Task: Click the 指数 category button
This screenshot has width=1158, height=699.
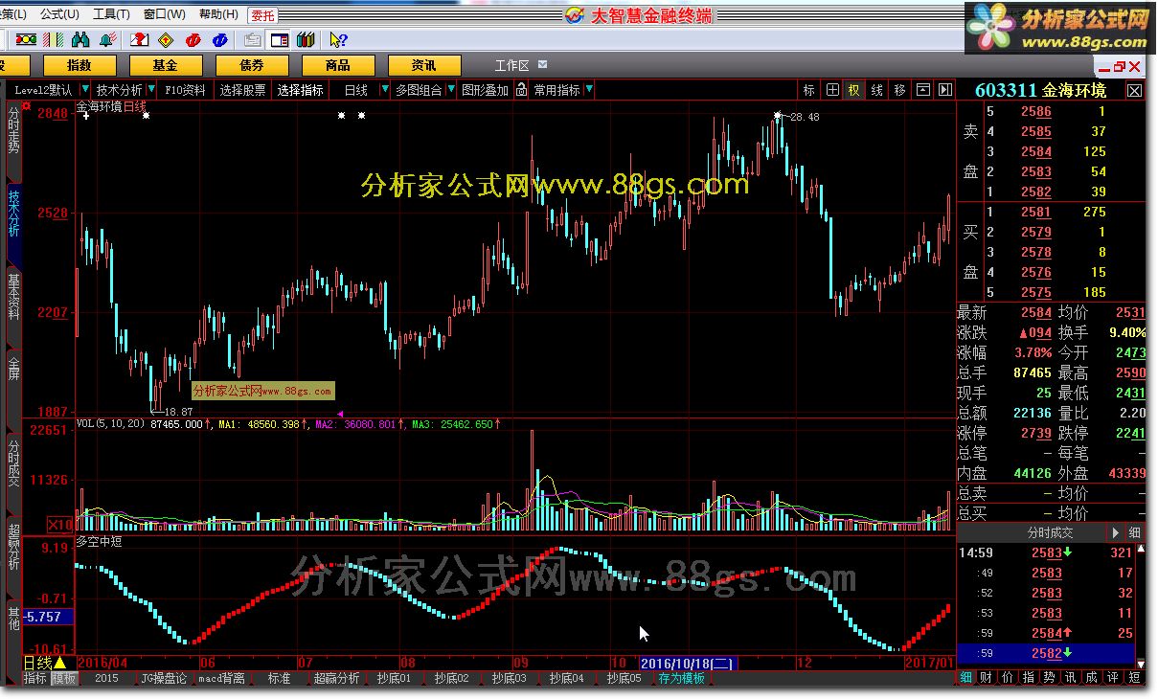Action: point(79,65)
